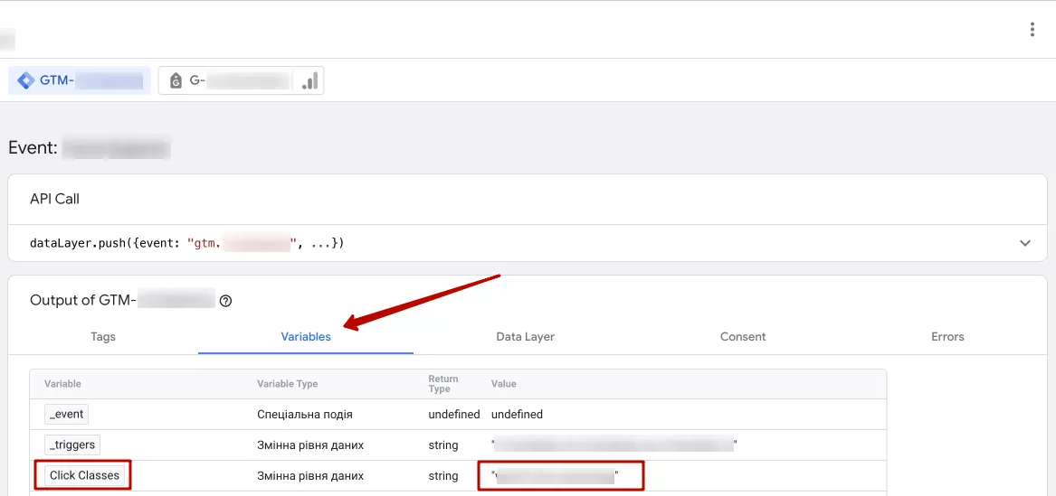
Task: Click the Click Classes row 'Змінна рівня даних' cell
Action: [x=310, y=476]
